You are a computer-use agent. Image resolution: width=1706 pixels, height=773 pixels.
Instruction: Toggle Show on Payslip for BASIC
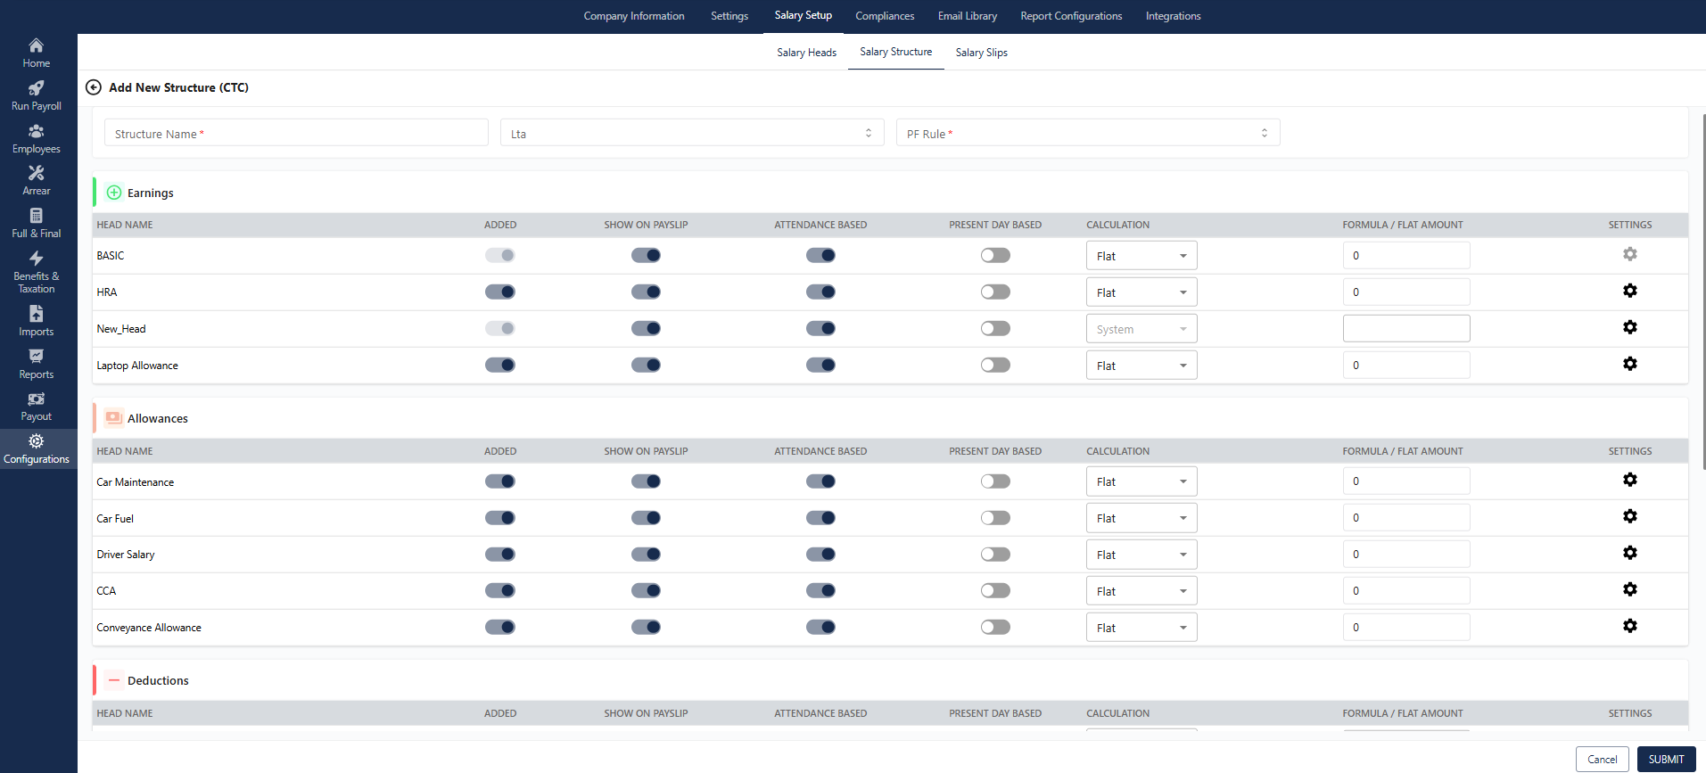pyautogui.click(x=646, y=255)
